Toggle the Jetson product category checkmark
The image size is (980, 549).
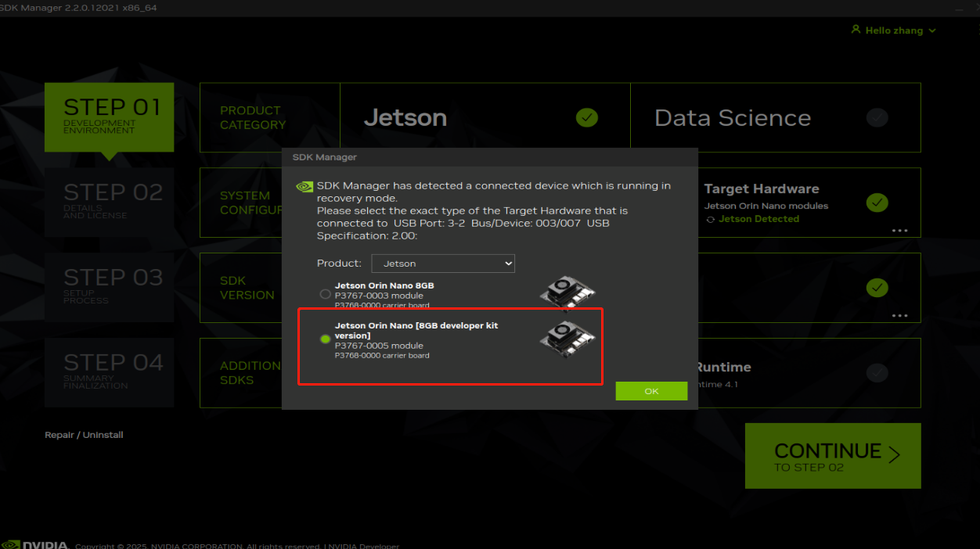tap(587, 118)
